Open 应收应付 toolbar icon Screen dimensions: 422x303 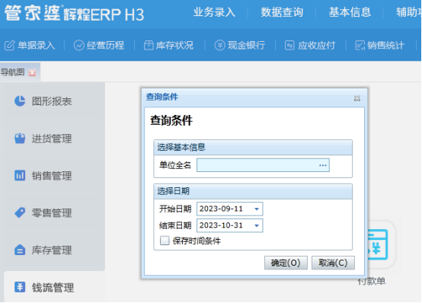pos(289,45)
